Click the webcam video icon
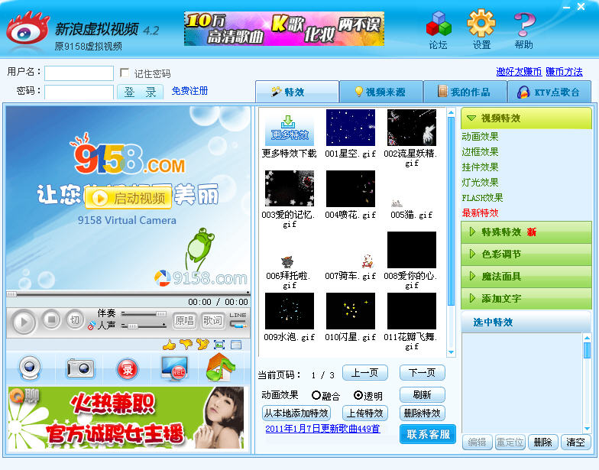 pyautogui.click(x=31, y=368)
